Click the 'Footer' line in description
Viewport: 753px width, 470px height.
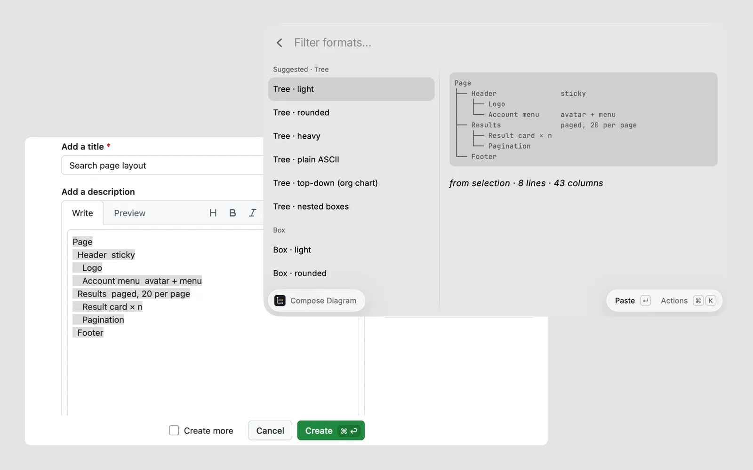88,333
